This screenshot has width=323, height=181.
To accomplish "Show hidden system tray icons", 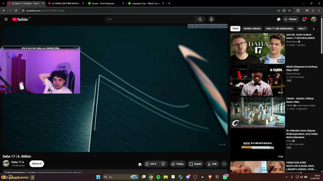I will (x=286, y=177).
